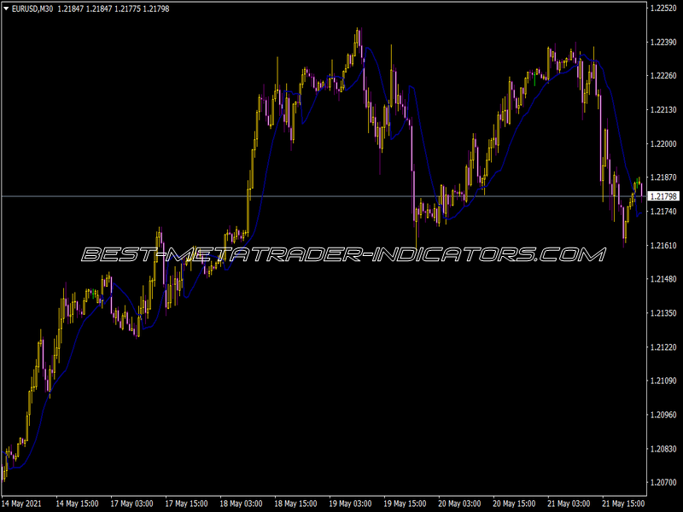Click the horizontal gray price level line
The image size is (683, 512).
pos(323,196)
